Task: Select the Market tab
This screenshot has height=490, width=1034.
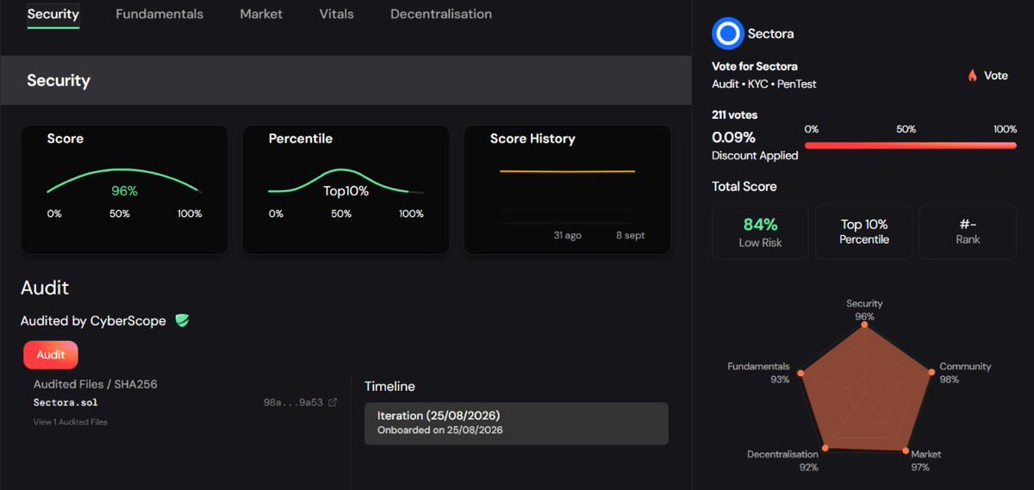Action: [261, 14]
